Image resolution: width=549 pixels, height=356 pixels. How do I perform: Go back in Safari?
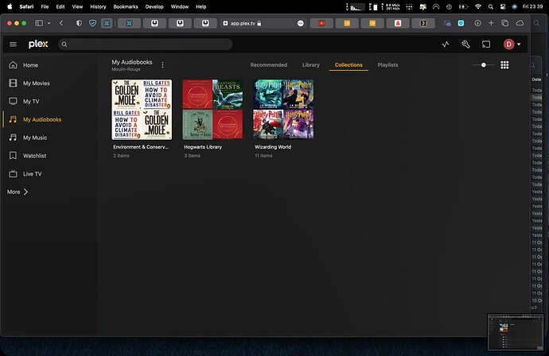pos(61,23)
